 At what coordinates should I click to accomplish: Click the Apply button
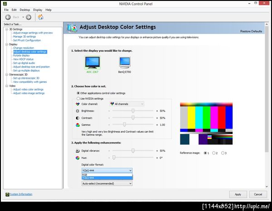point(238,194)
